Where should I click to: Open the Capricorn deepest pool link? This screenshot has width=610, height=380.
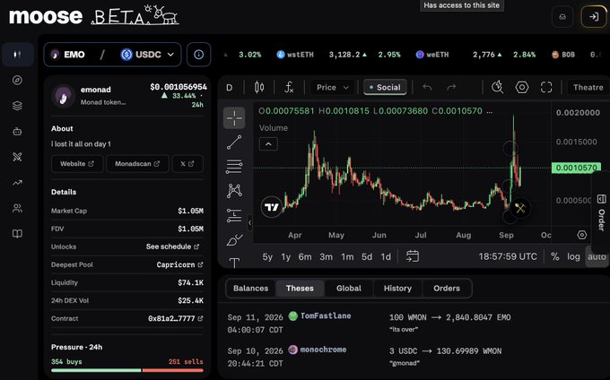coord(179,264)
